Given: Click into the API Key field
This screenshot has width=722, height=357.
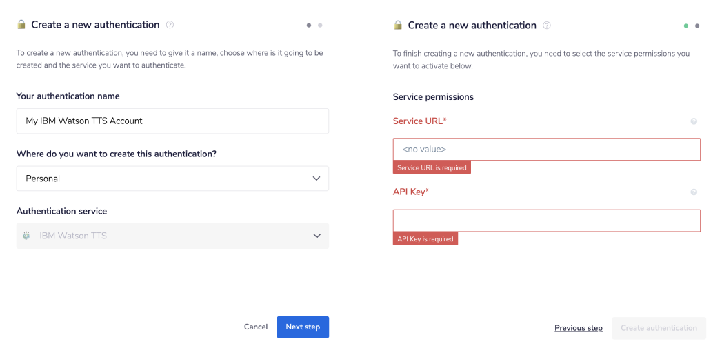Looking at the screenshot, I should [546, 221].
